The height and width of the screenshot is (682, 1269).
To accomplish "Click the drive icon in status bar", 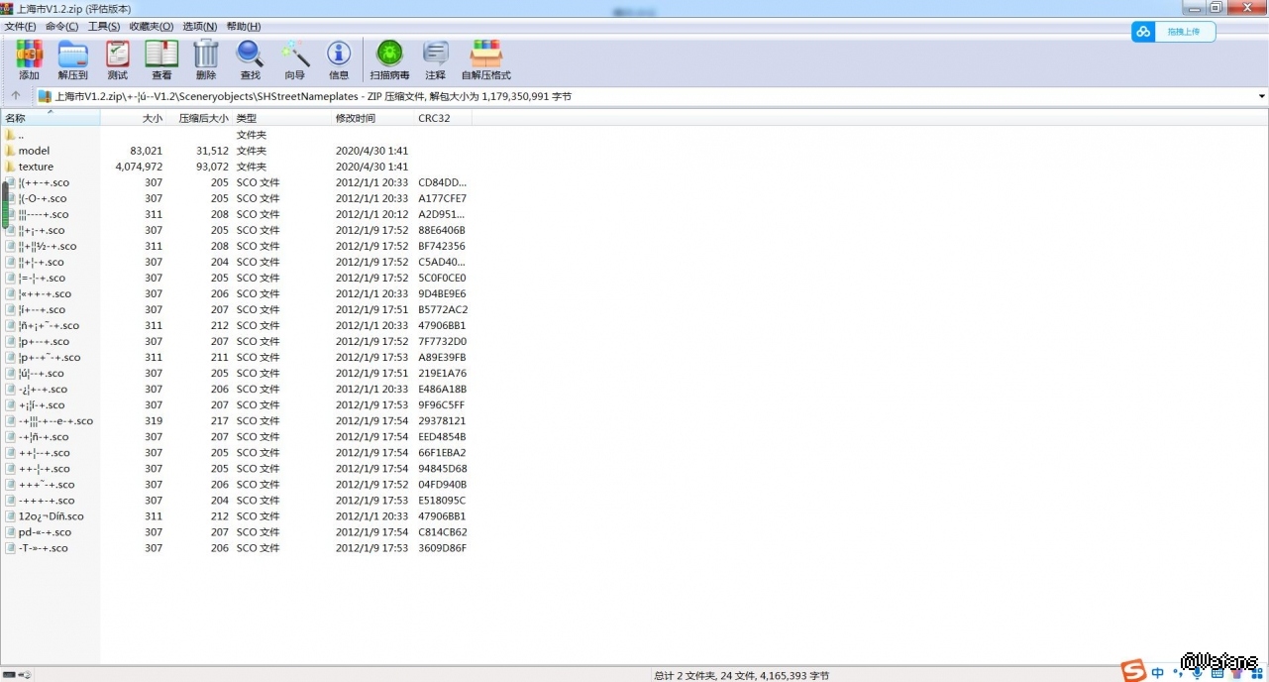I will pyautogui.click(x=9, y=675).
